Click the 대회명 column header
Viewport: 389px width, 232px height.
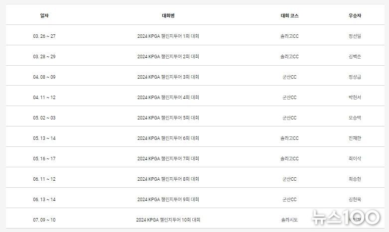[168, 15]
